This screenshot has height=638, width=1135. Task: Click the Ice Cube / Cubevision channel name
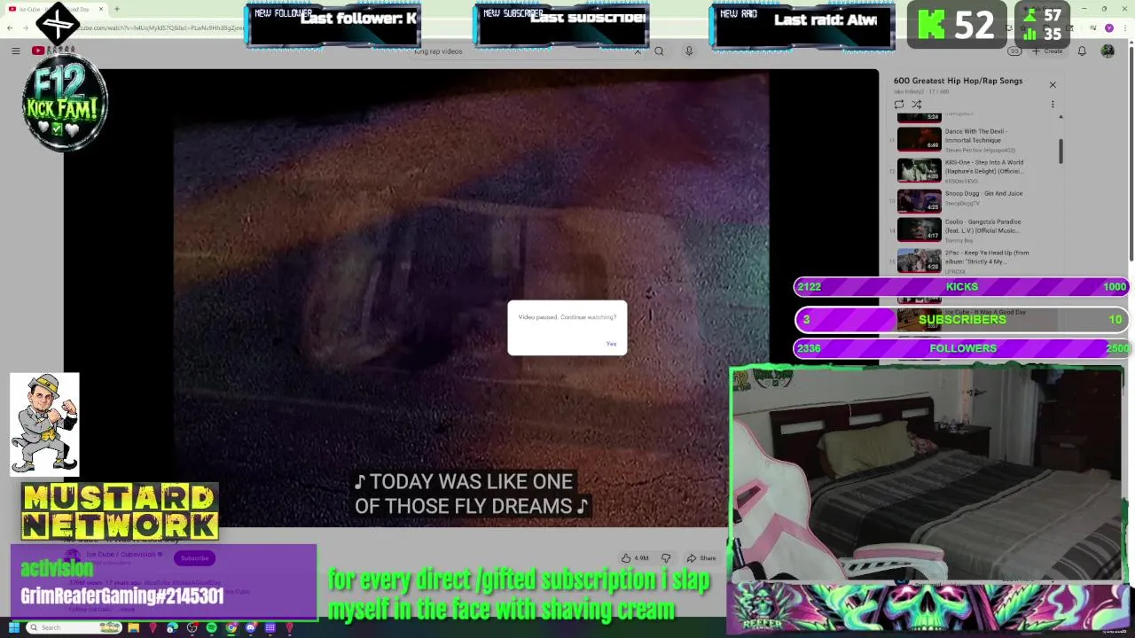click(x=121, y=555)
